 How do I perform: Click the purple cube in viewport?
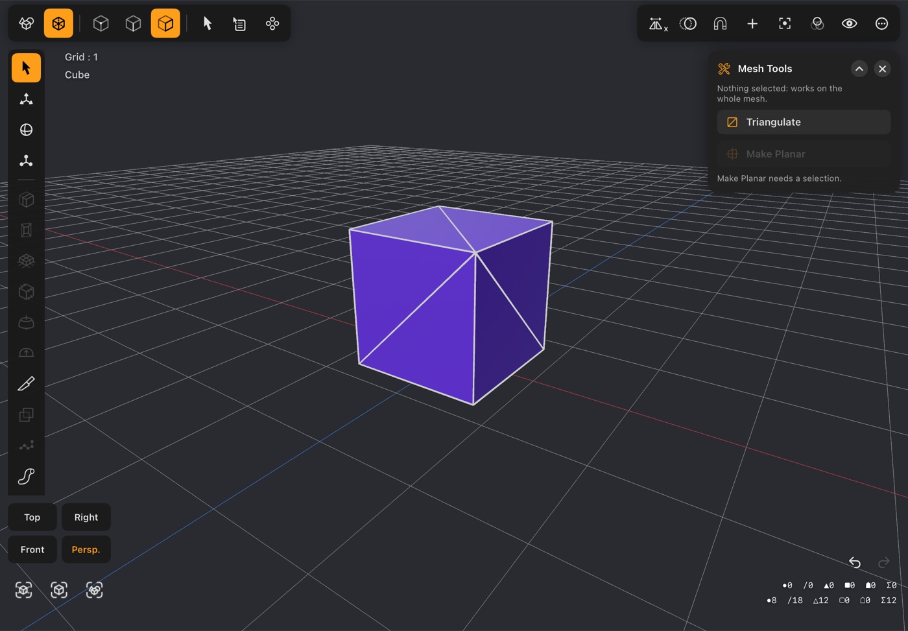click(451, 305)
